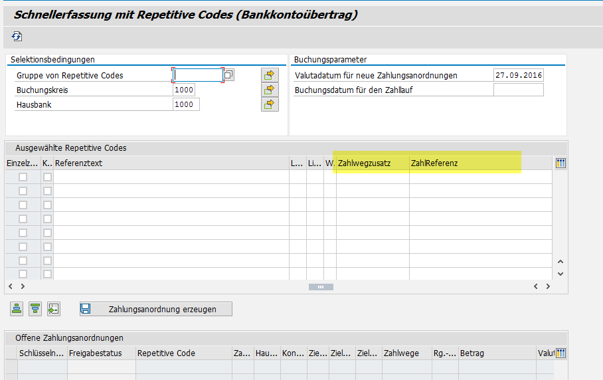Tick the K. checkbox in the second row

click(47, 191)
